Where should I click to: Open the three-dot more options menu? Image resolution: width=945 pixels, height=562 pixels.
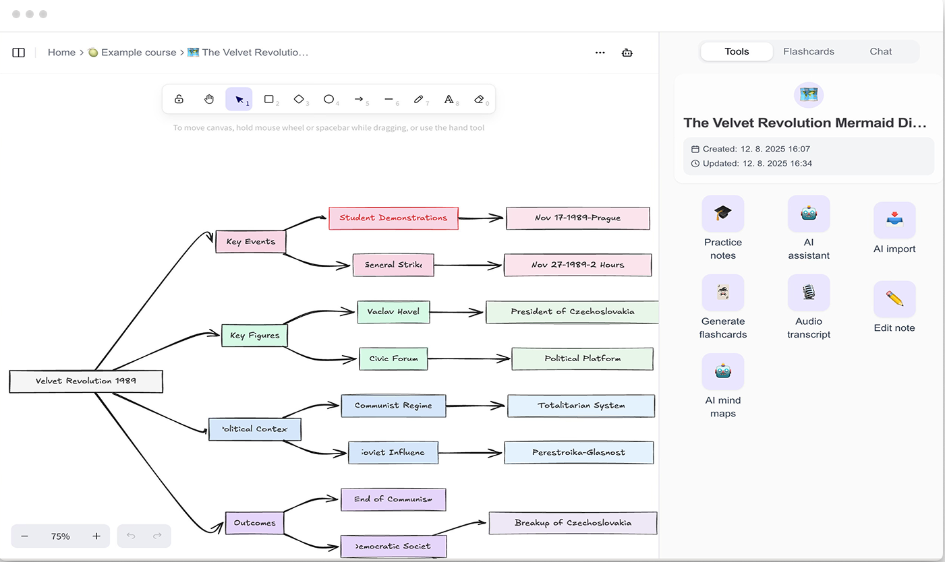pos(600,53)
